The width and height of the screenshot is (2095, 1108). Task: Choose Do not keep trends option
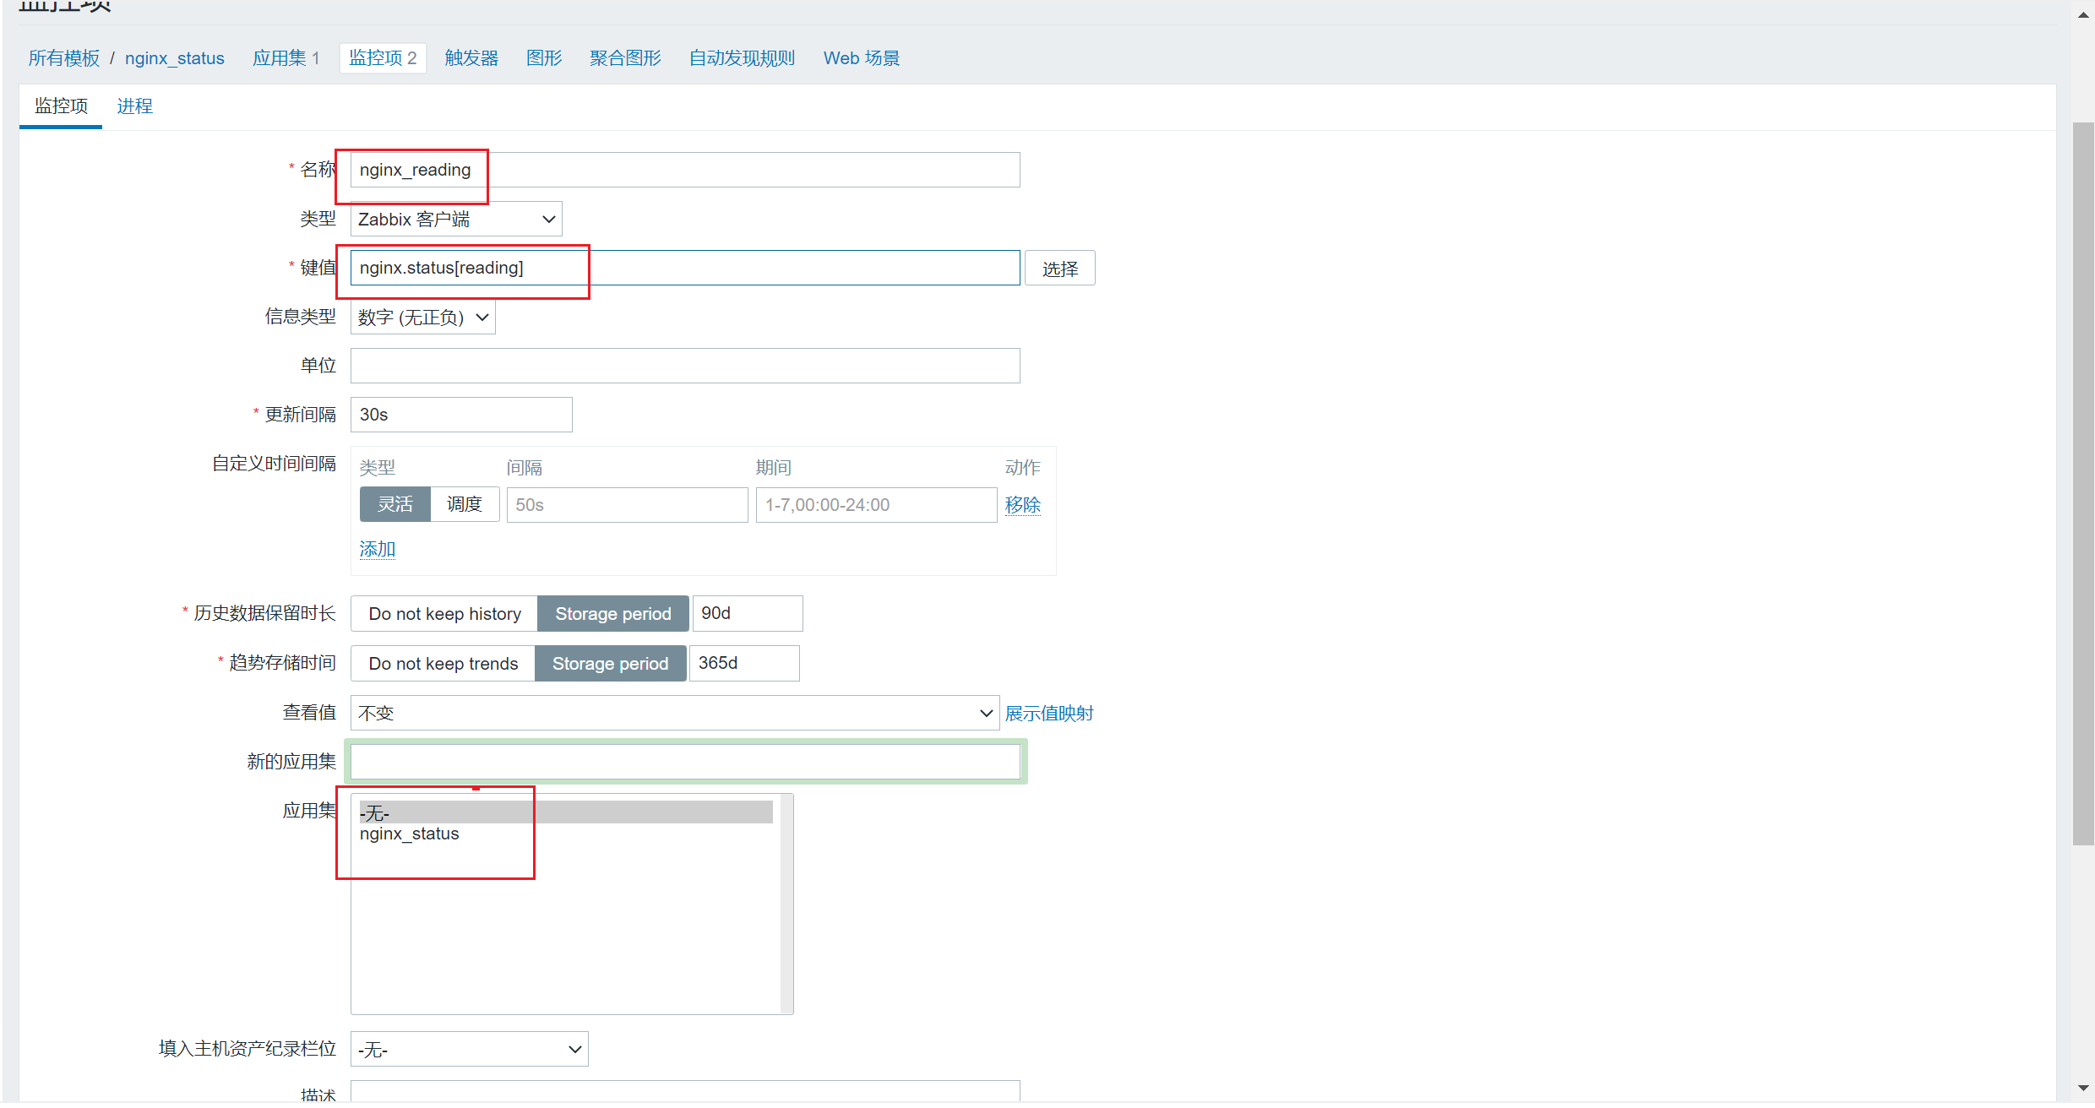pos(443,664)
